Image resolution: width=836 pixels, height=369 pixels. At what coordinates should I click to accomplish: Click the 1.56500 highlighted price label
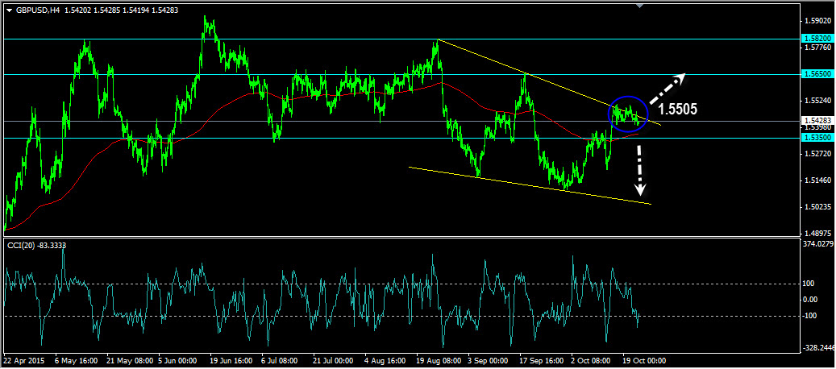pyautogui.click(x=817, y=75)
